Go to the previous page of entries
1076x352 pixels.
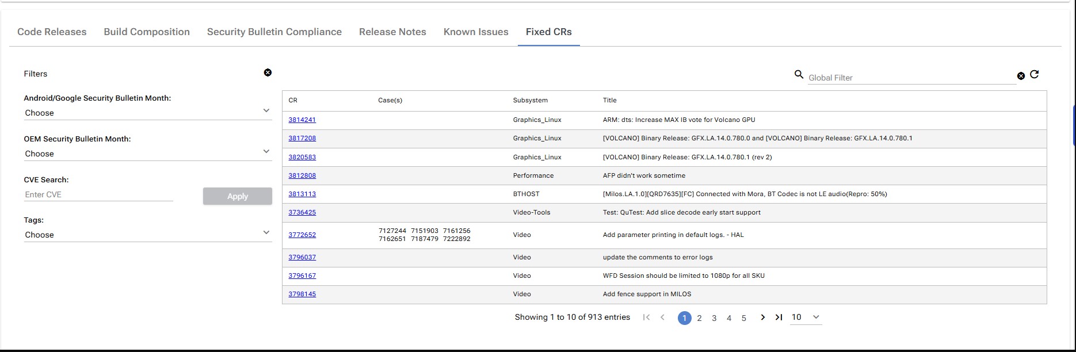(662, 317)
